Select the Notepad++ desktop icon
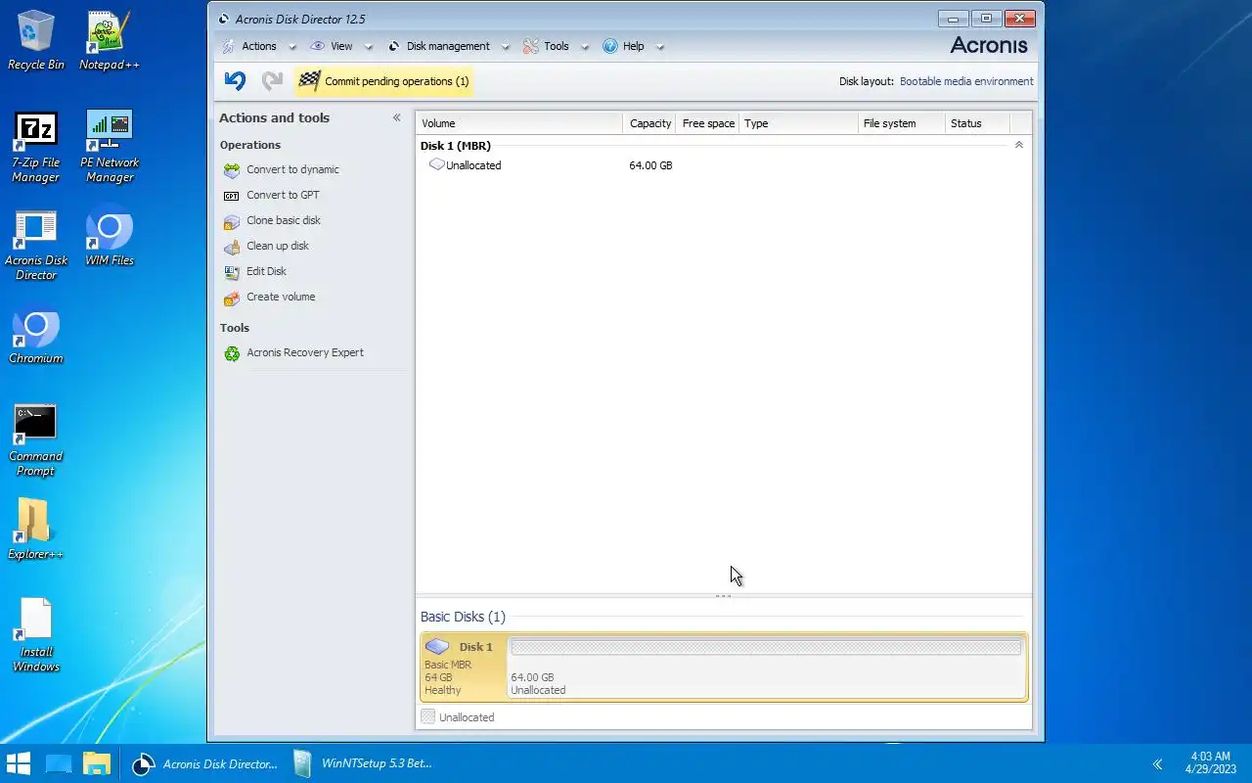1252x783 pixels. [110, 40]
